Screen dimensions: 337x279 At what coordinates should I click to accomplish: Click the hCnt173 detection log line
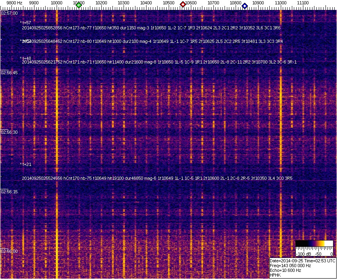(x=151, y=28)
